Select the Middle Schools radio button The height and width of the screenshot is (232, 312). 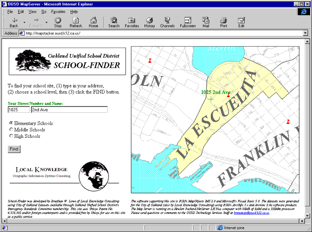pyautogui.click(x=11, y=129)
